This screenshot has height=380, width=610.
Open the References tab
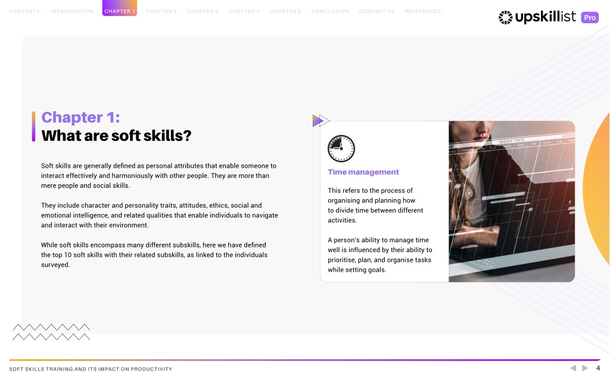(422, 11)
